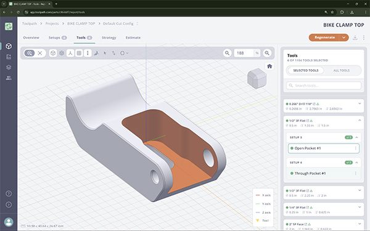
Task: Open the help question mark icon
Action: [9, 194]
